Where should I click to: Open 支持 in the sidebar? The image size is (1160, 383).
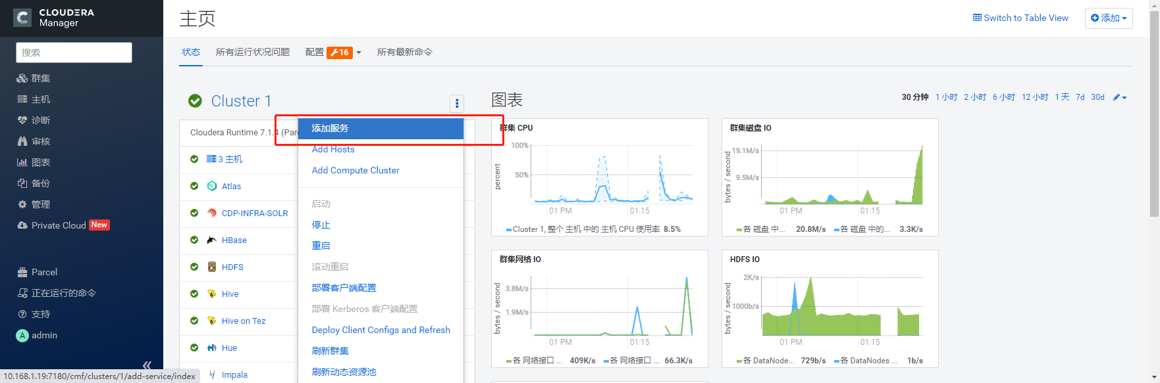pyautogui.click(x=34, y=314)
